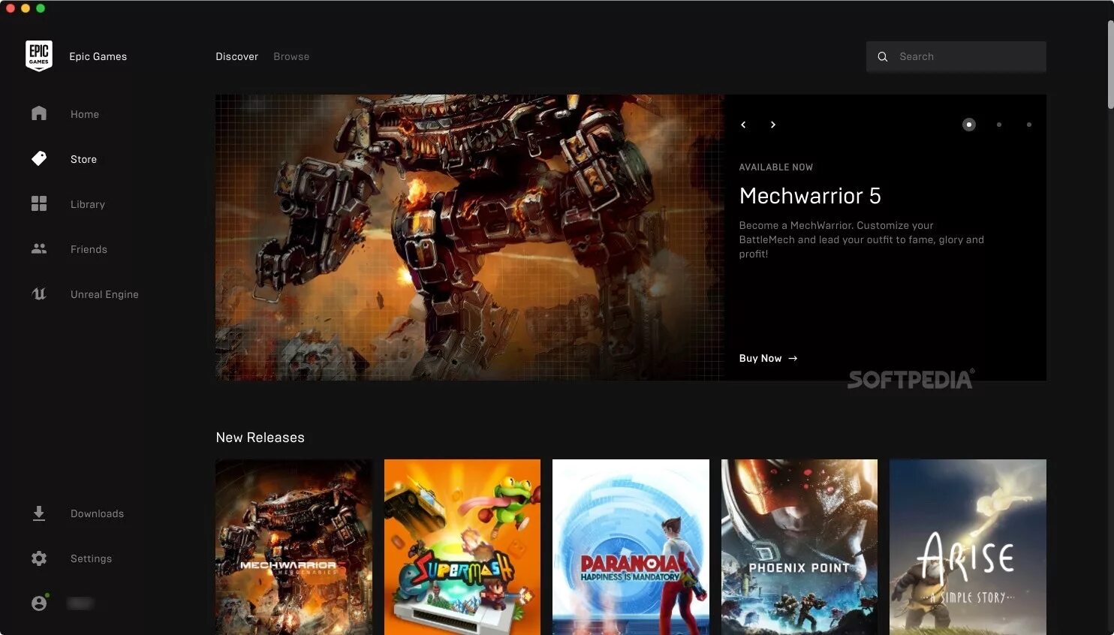Switch to the Discover tab

pyautogui.click(x=236, y=56)
